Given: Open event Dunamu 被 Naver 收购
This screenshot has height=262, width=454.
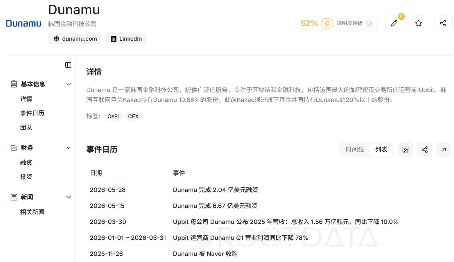Looking at the screenshot, I should (x=205, y=254).
